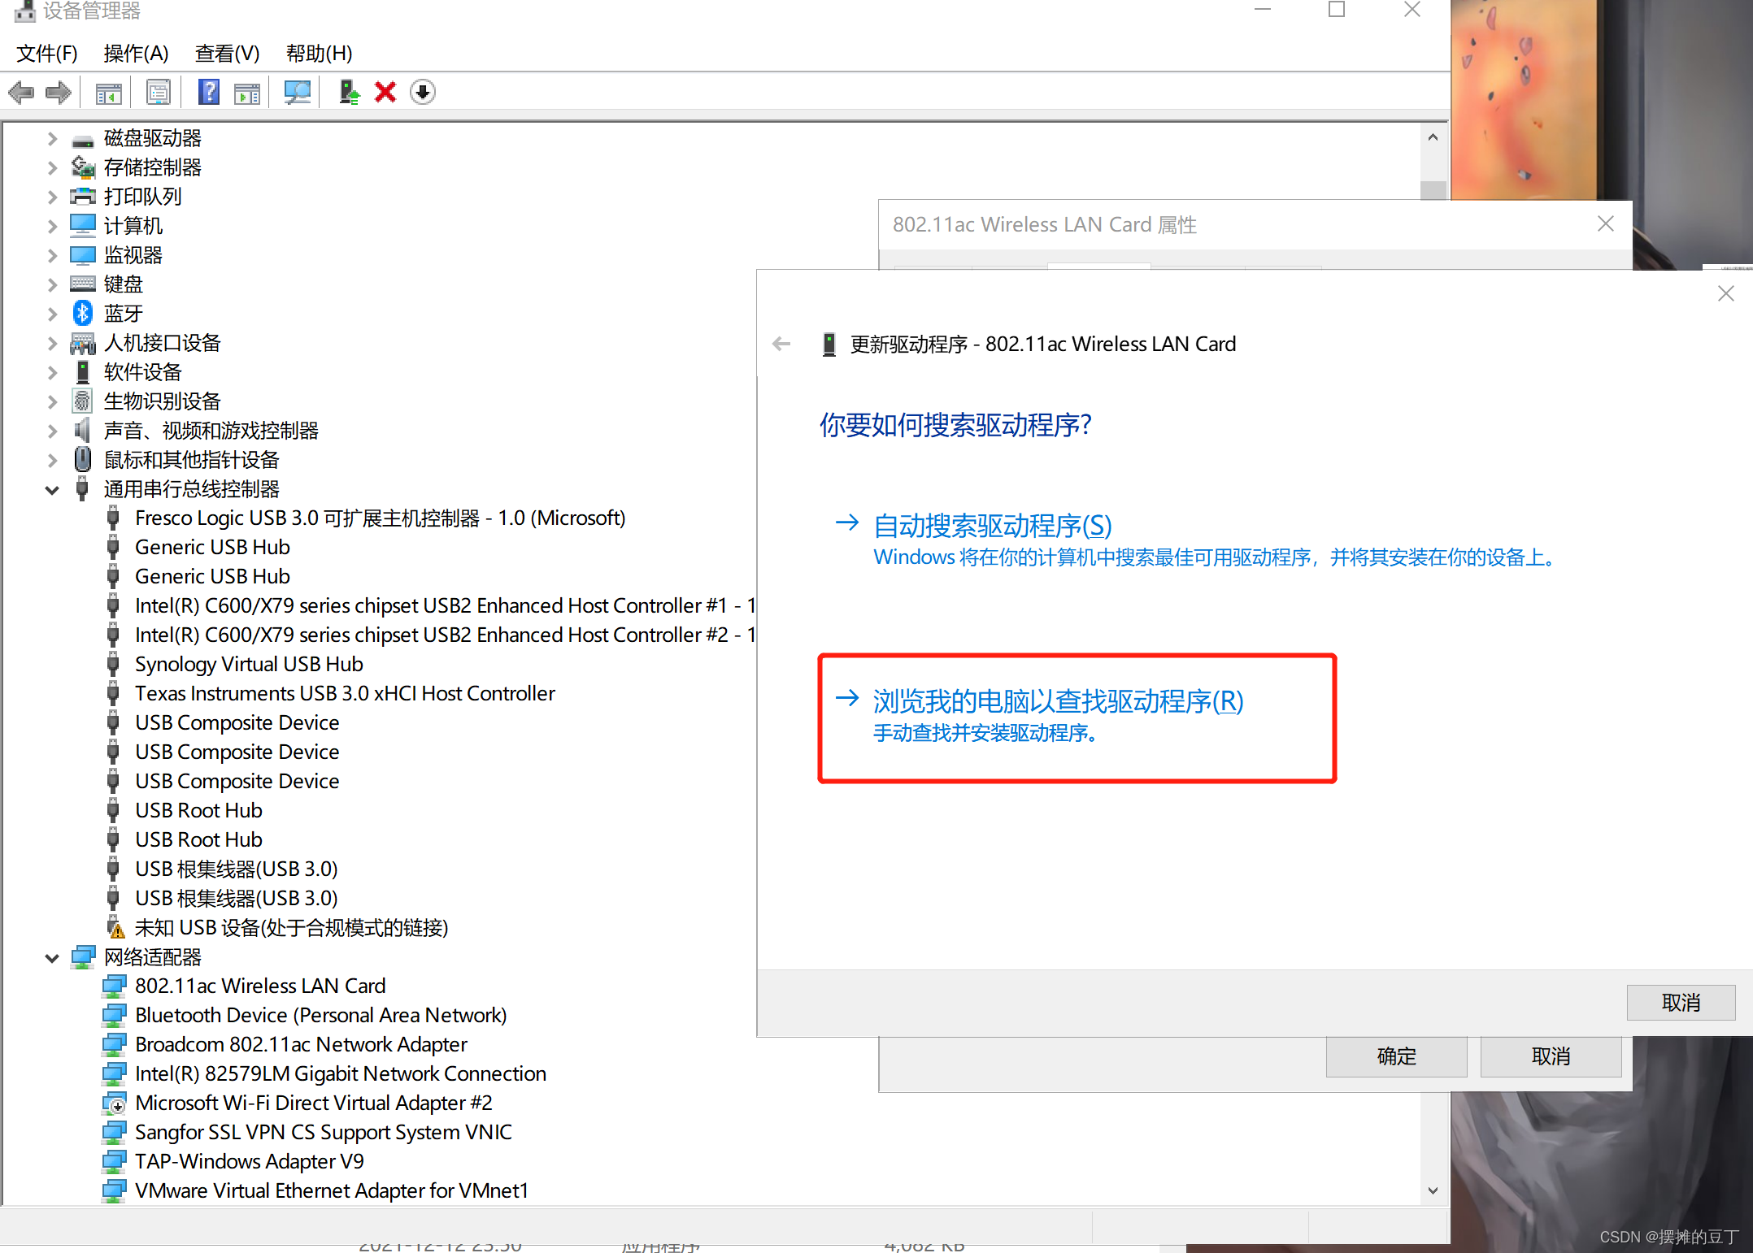Viewport: 1753px width, 1253px height.
Task: Open the 查看(V) menu
Action: [x=227, y=54]
